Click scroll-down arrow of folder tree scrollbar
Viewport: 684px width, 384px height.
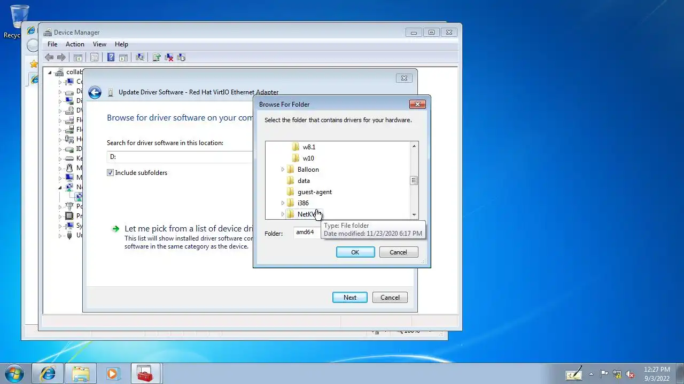(x=414, y=214)
